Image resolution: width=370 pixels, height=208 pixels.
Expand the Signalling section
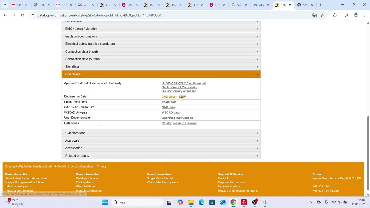[x=161, y=67]
